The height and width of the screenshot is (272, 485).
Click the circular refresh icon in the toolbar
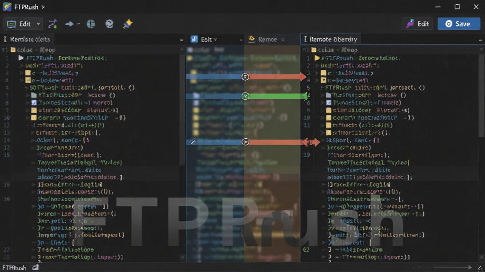(109, 24)
